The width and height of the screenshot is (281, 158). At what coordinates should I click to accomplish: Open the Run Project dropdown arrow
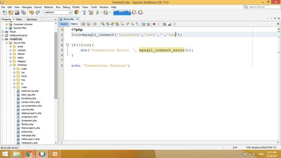tap(101, 13)
